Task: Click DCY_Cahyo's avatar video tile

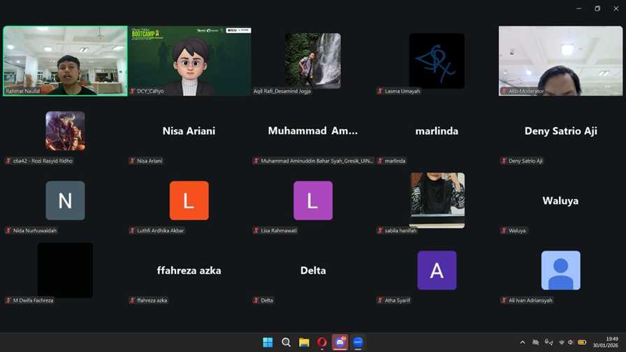Action: point(189,61)
